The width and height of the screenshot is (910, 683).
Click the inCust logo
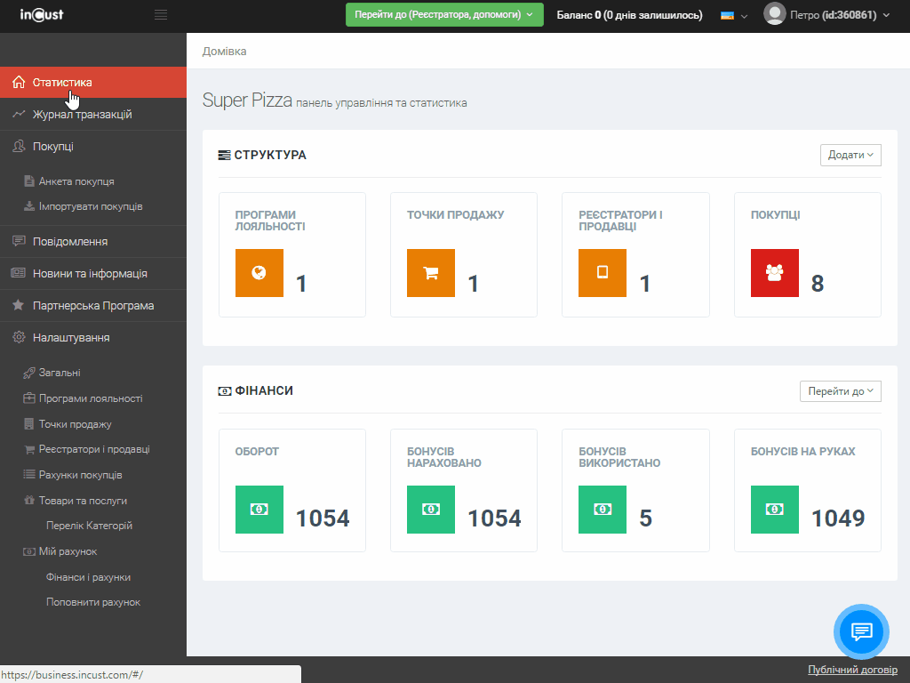(42, 15)
